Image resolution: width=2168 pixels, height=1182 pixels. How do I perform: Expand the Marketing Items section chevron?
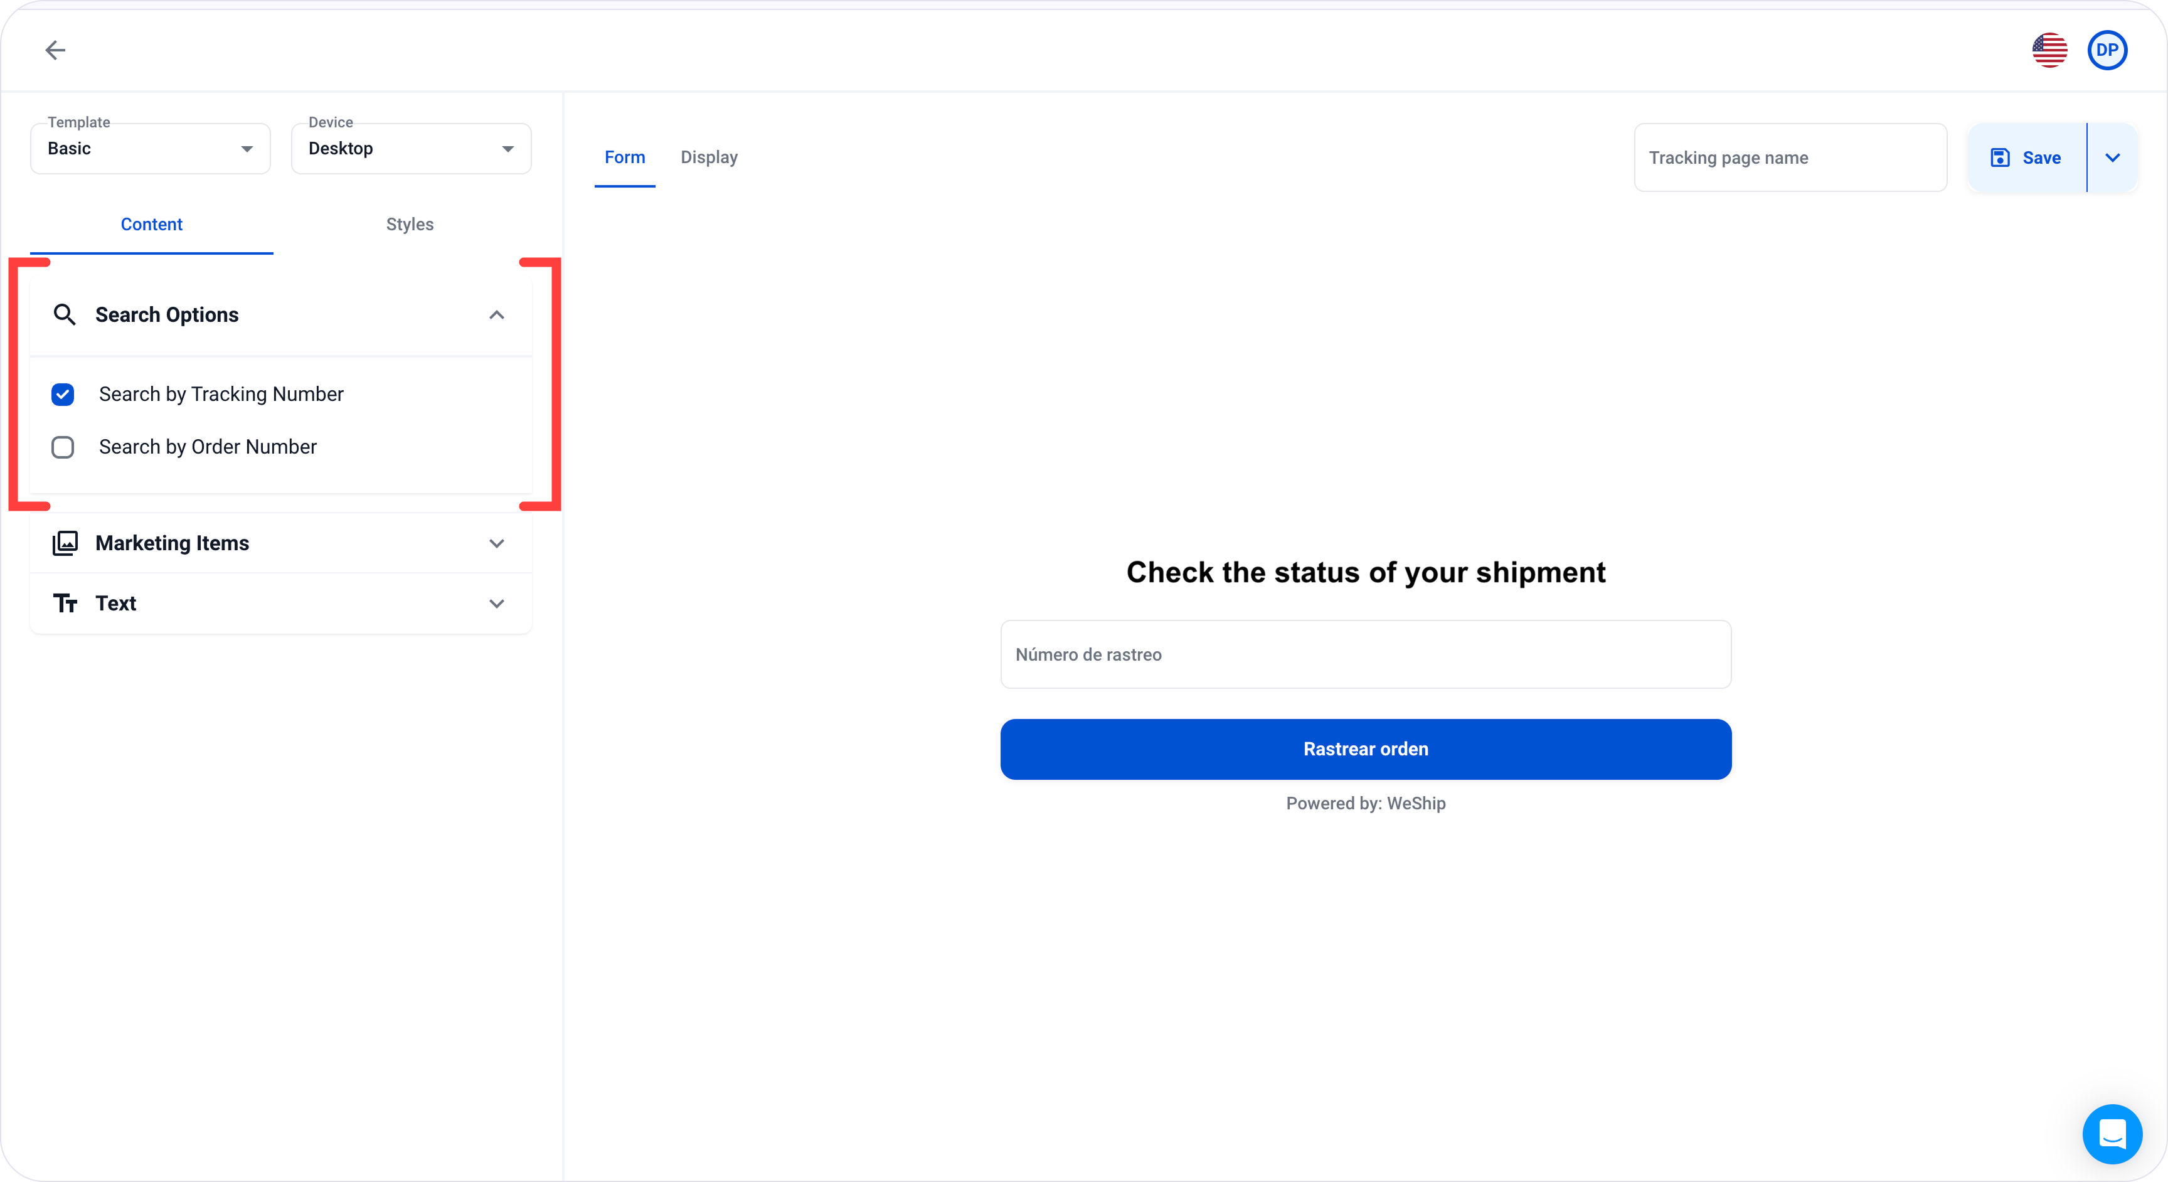click(497, 544)
